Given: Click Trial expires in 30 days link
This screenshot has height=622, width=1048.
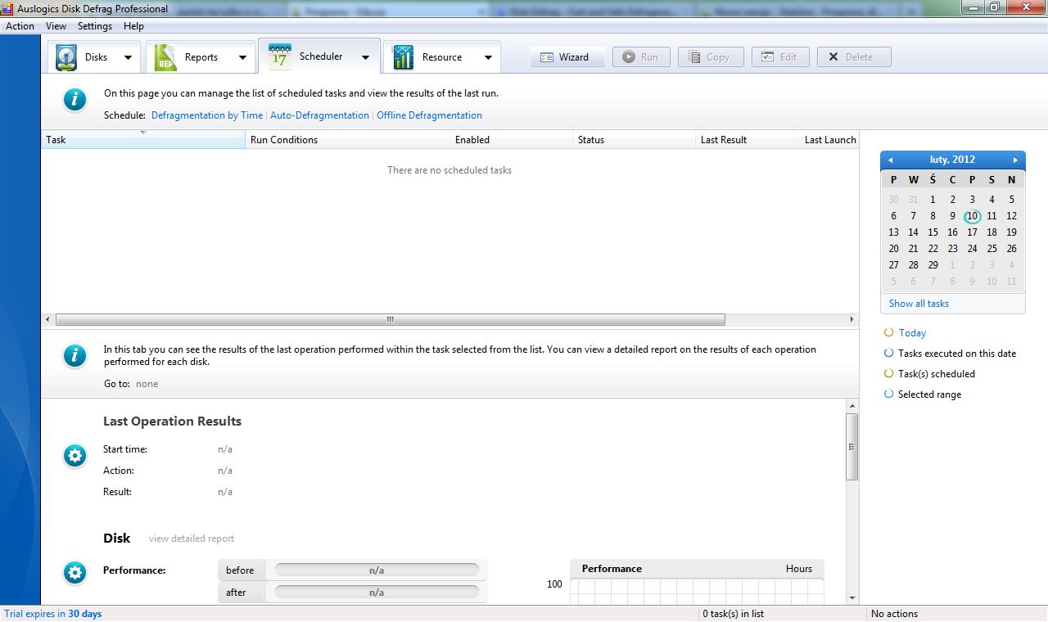Looking at the screenshot, I should tap(53, 614).
